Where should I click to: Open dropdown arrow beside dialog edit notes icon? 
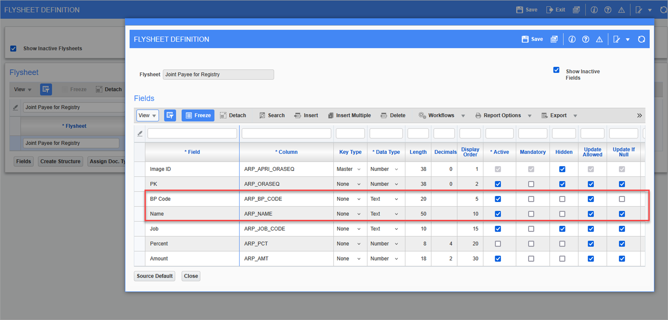click(x=628, y=40)
